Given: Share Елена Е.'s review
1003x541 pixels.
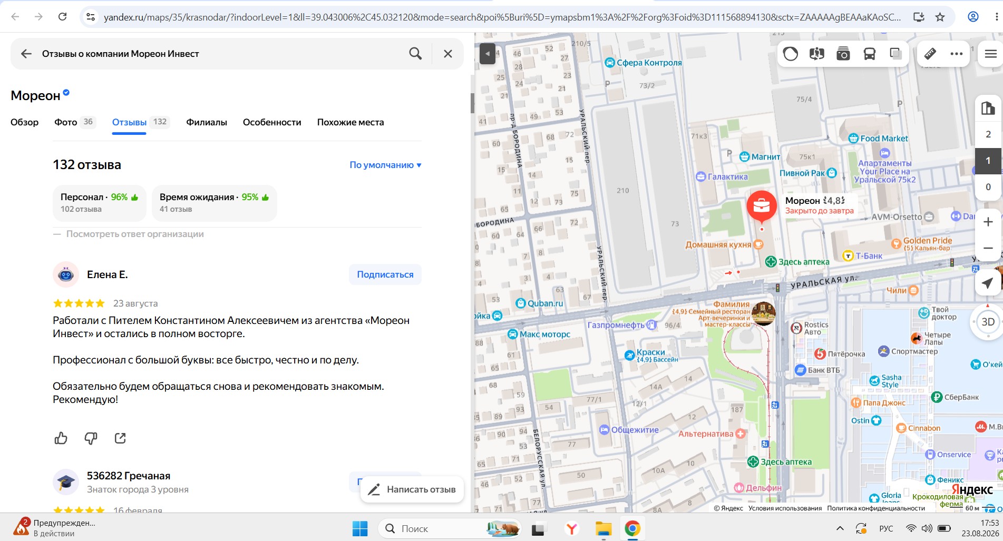Looking at the screenshot, I should click(120, 438).
